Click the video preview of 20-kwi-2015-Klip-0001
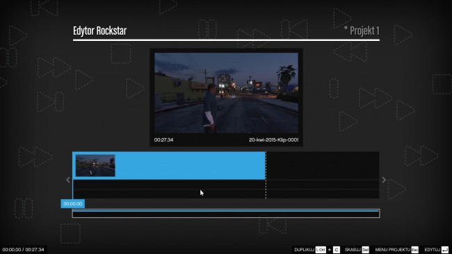This screenshot has height=254, width=452. (x=226, y=92)
